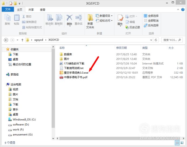This screenshot has height=147, width=187.
Task: Click the Back navigation arrow
Action: pos(6,40)
